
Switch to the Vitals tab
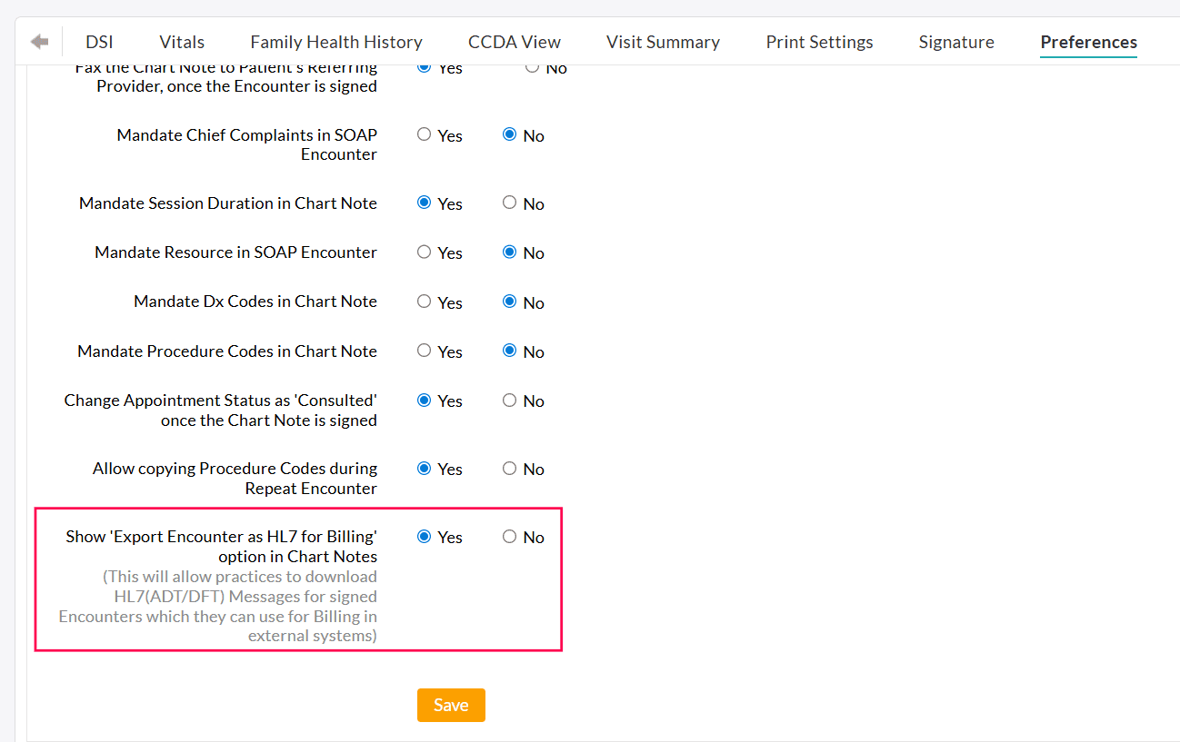(x=182, y=42)
